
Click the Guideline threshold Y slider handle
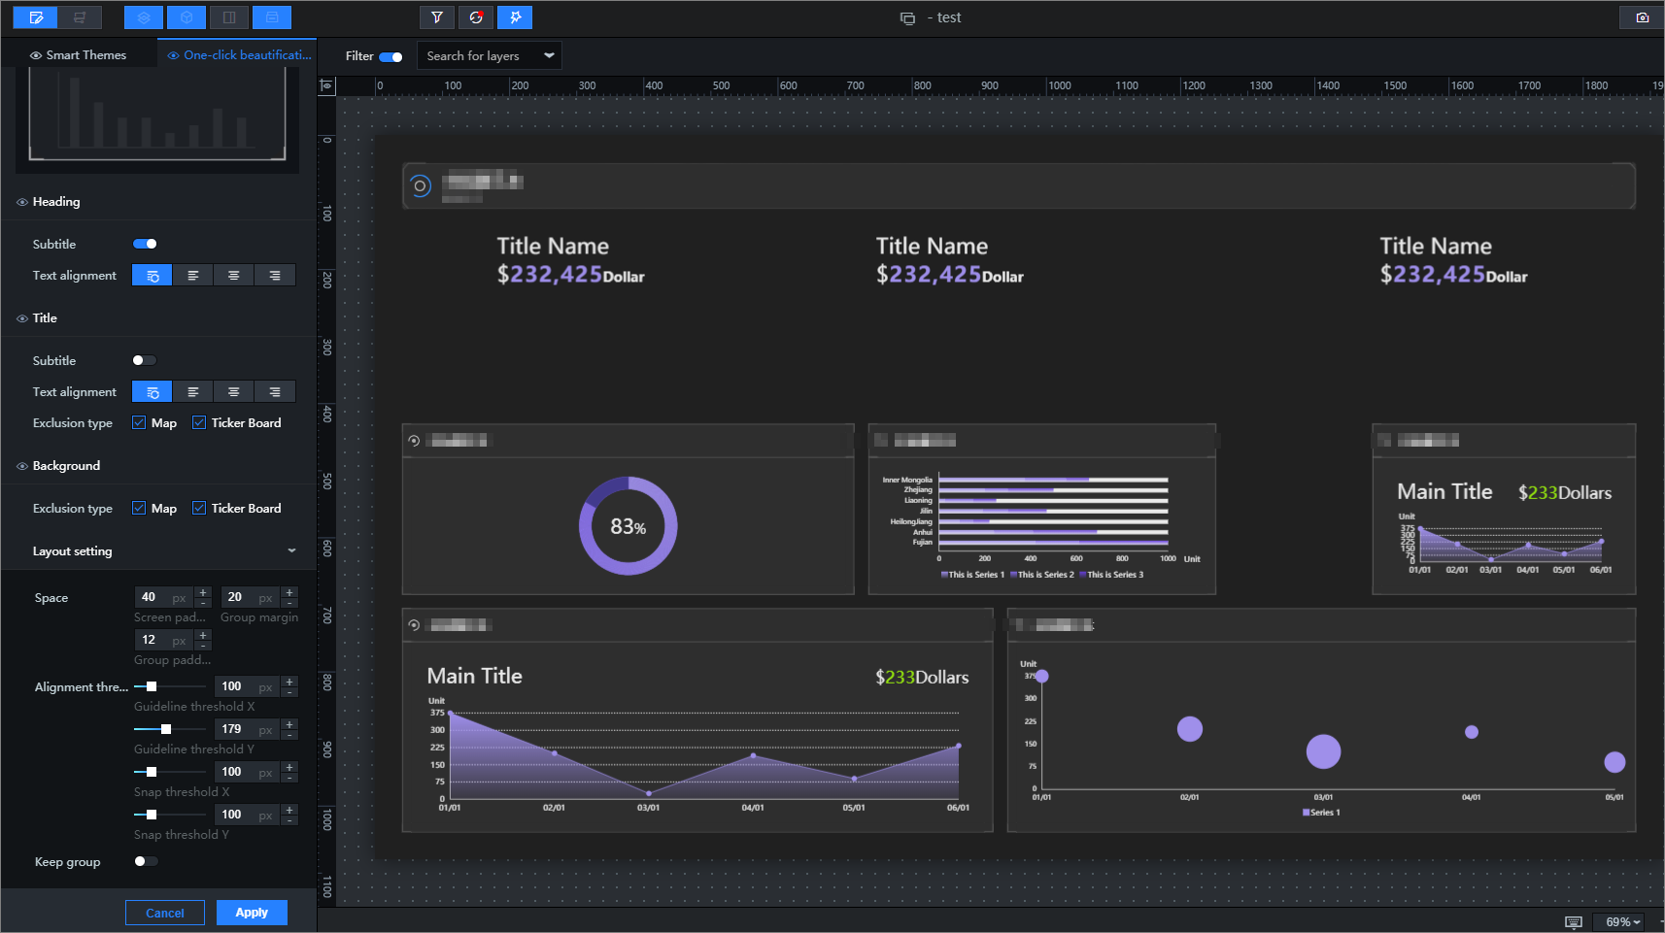166,729
